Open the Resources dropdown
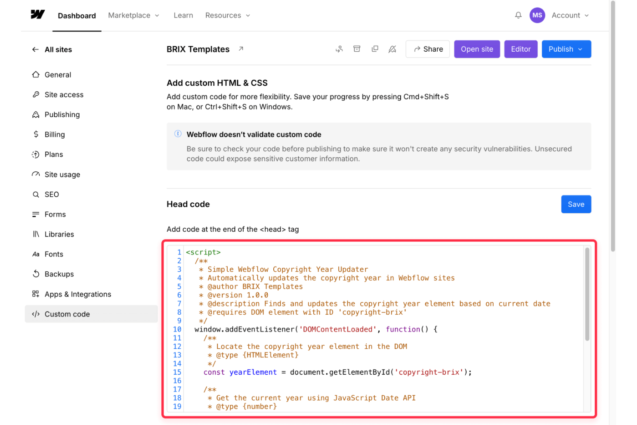This screenshot has width=637, height=425. 227,15
